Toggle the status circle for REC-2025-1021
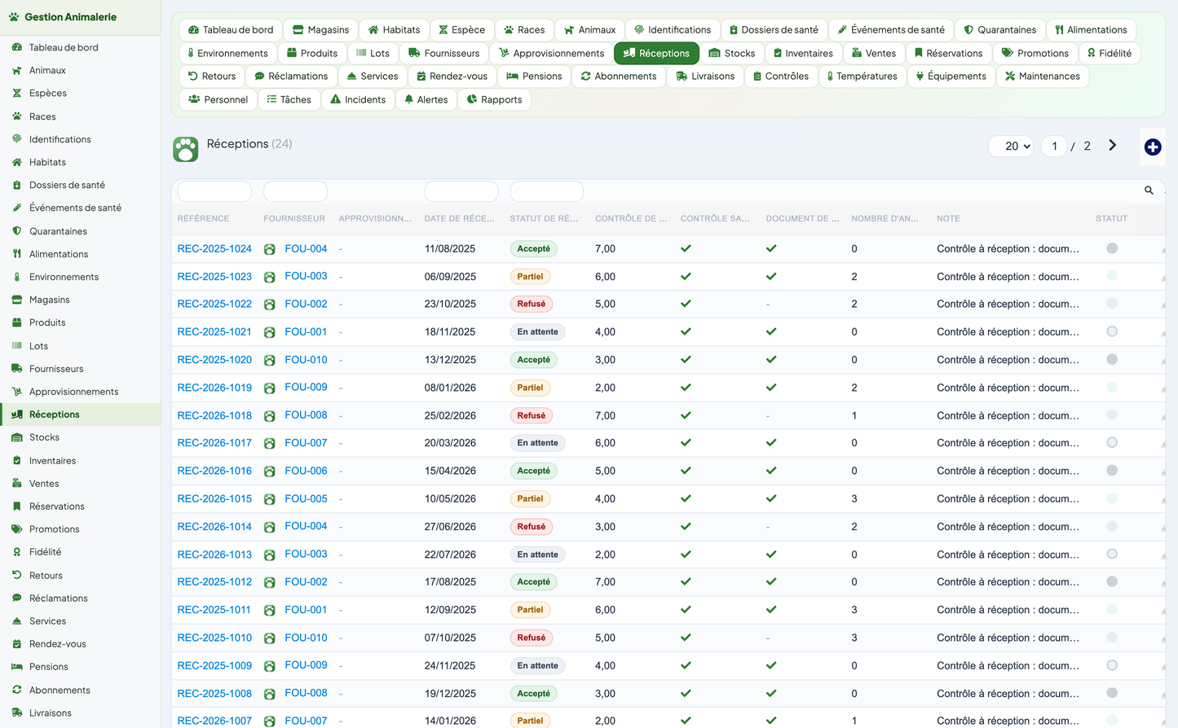 click(x=1112, y=331)
